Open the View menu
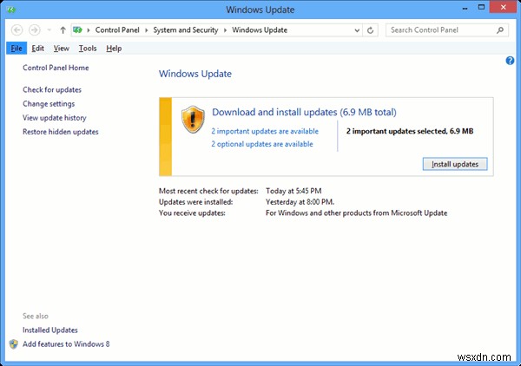This screenshot has width=521, height=366. tap(62, 49)
